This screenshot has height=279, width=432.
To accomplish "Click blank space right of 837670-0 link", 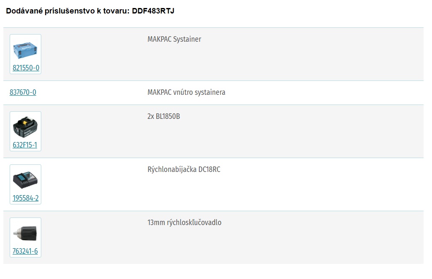I will point(91,93).
